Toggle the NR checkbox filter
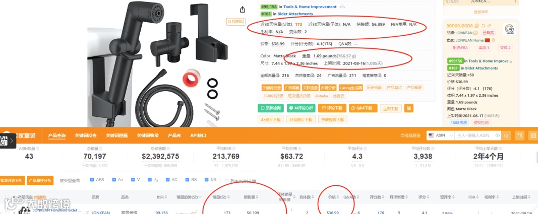The width and height of the screenshot is (538, 214). click(206, 180)
